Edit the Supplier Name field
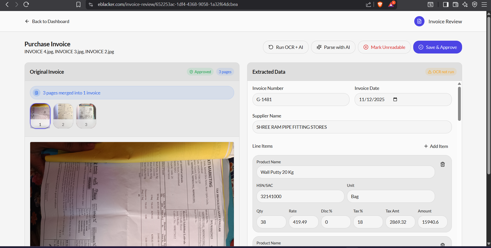The height and width of the screenshot is (248, 491). 352,127
